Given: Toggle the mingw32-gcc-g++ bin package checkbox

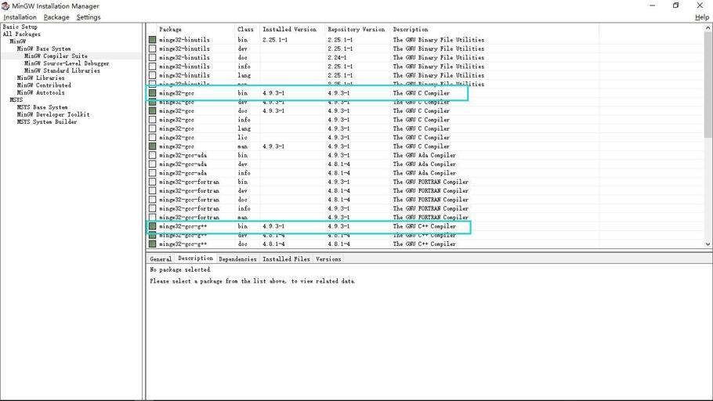Looking at the screenshot, I should (x=152, y=226).
